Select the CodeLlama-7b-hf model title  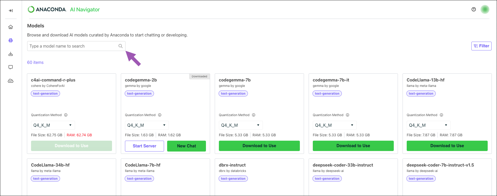point(143,165)
